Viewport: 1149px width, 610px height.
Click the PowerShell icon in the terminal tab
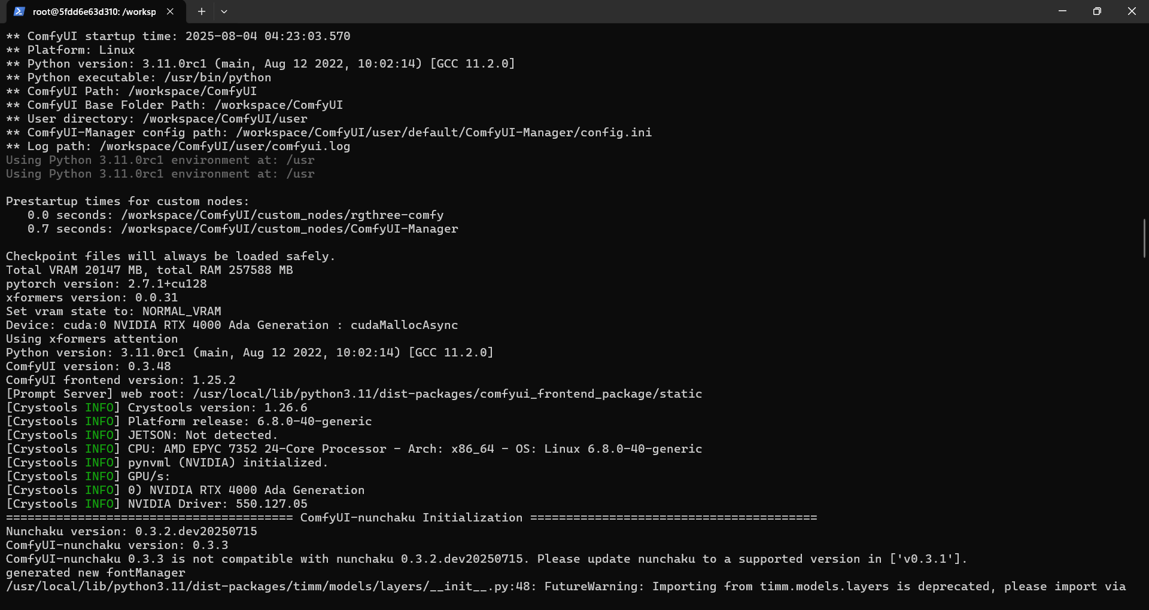coord(19,11)
